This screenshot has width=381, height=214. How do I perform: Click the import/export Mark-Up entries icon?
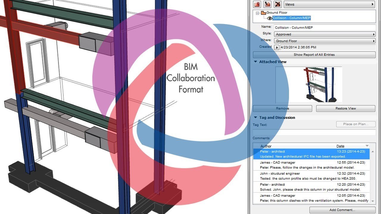click(267, 4)
